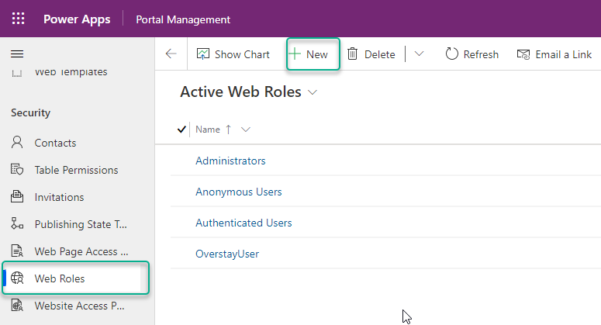The image size is (601, 325).
Task: Click the plus icon for New
Action: (x=295, y=54)
